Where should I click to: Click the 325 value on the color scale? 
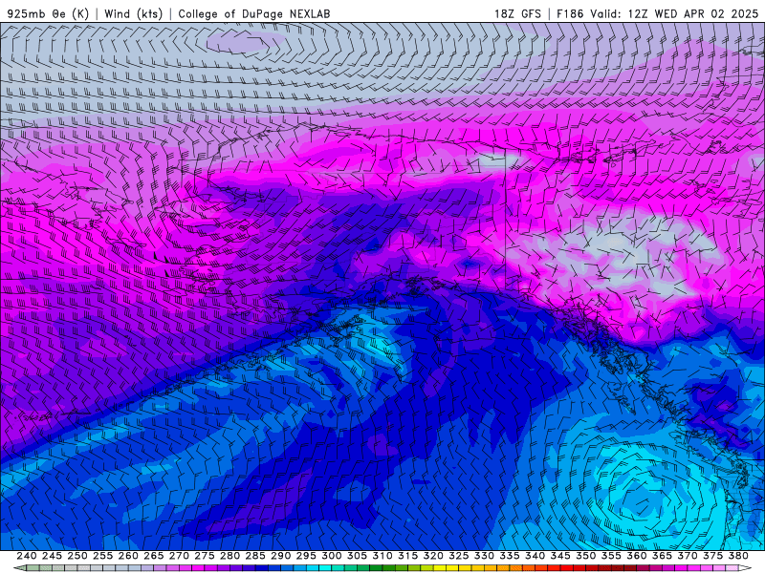459,556
